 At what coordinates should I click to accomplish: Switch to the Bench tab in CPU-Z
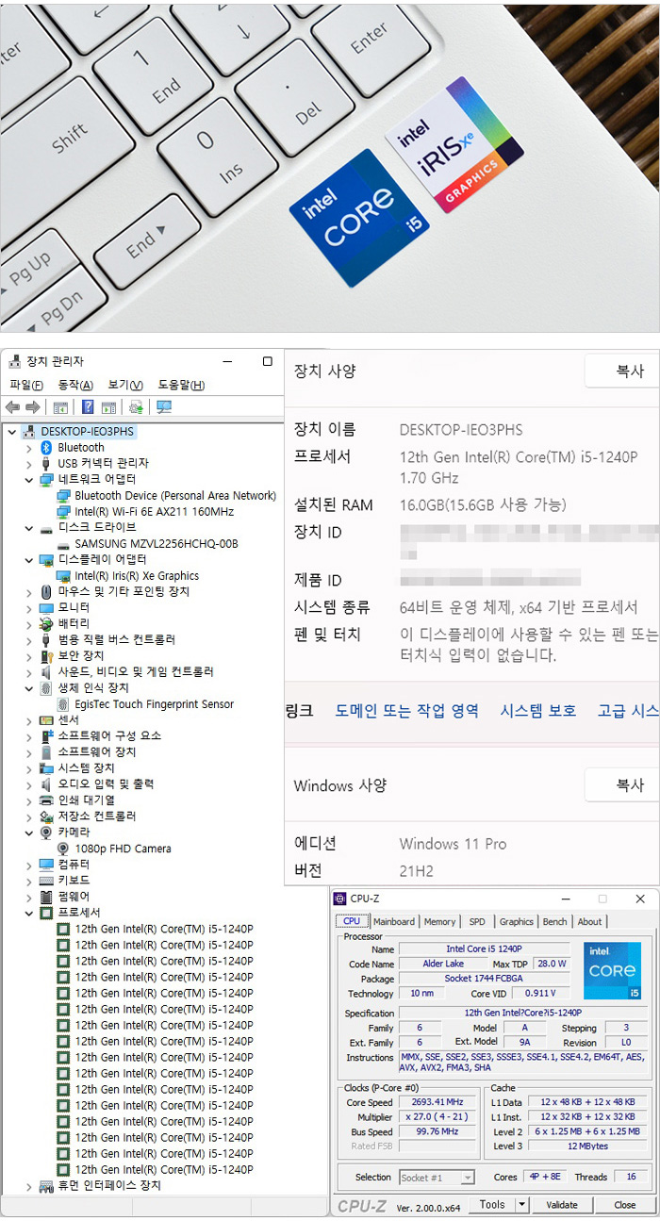point(555,922)
